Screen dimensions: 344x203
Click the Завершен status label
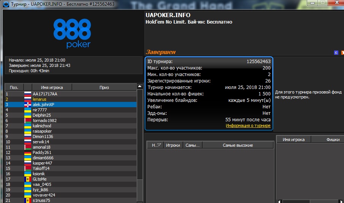point(161,52)
